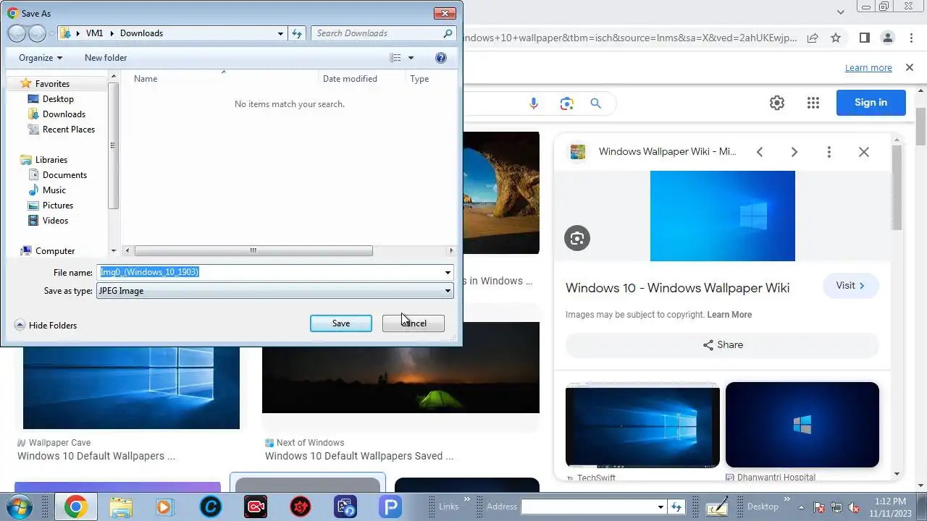This screenshot has height=521, width=927.
Task: Open the Save as type combo box
Action: (x=275, y=291)
